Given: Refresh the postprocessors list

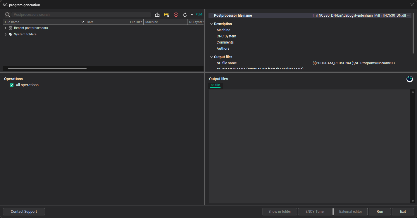Looking at the screenshot, I should (x=185, y=15).
